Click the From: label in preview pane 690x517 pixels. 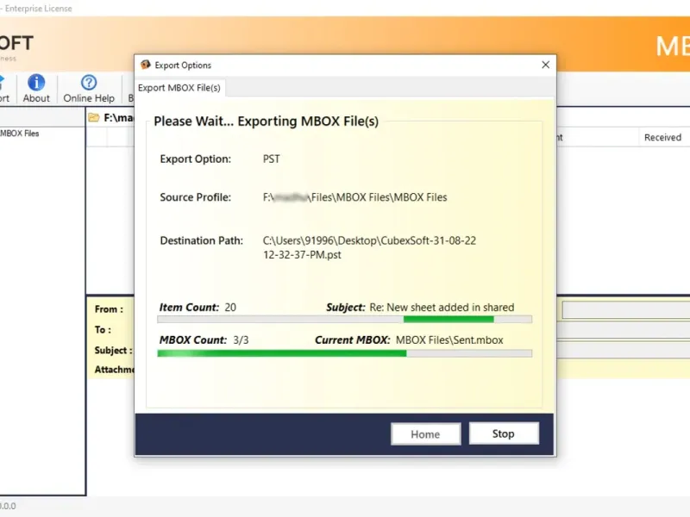[x=109, y=309]
